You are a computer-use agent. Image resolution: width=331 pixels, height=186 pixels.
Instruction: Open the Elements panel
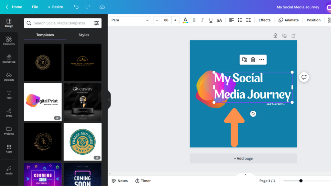[9, 41]
